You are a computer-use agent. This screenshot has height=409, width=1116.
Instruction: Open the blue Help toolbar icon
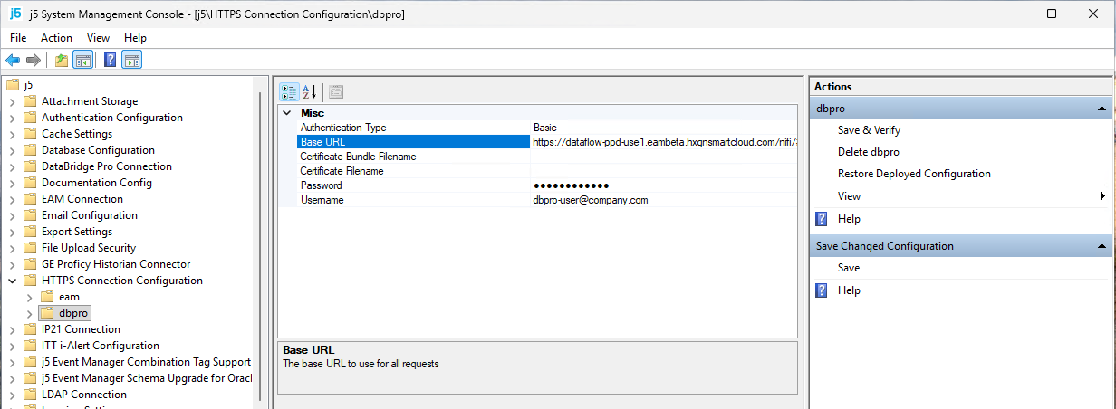pos(110,61)
